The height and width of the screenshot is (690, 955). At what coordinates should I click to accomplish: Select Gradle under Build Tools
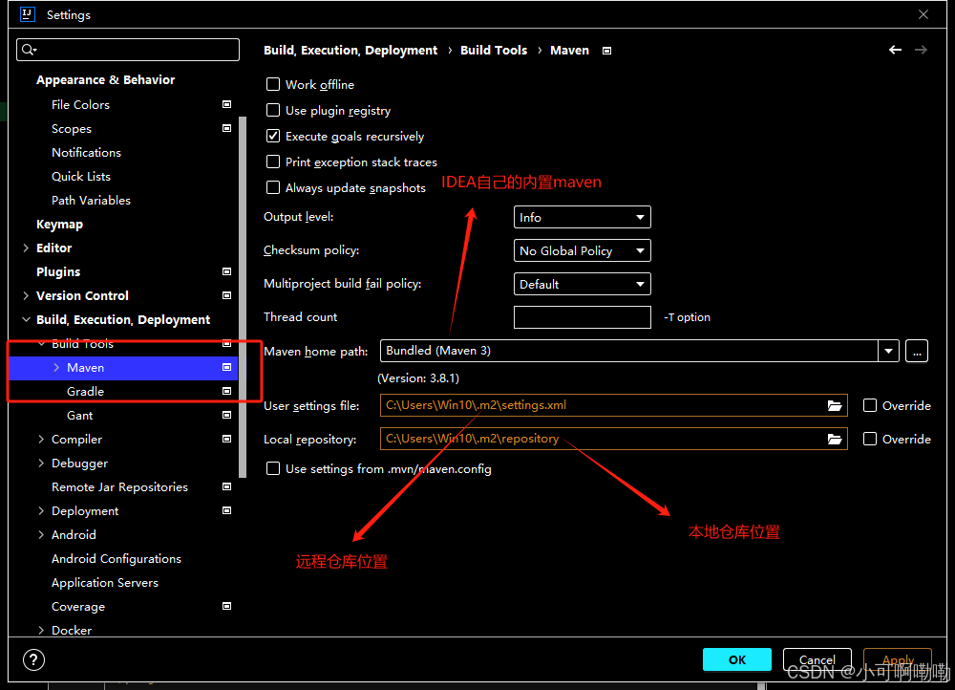(x=85, y=391)
